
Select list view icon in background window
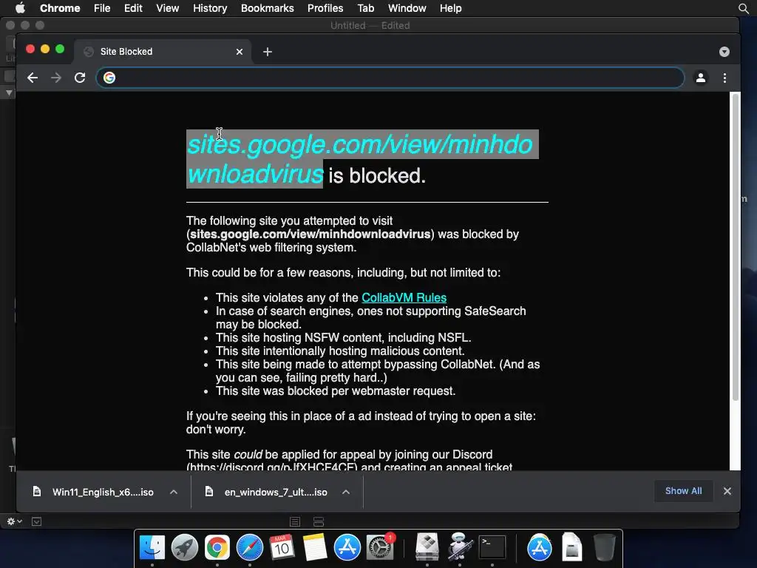tap(295, 521)
